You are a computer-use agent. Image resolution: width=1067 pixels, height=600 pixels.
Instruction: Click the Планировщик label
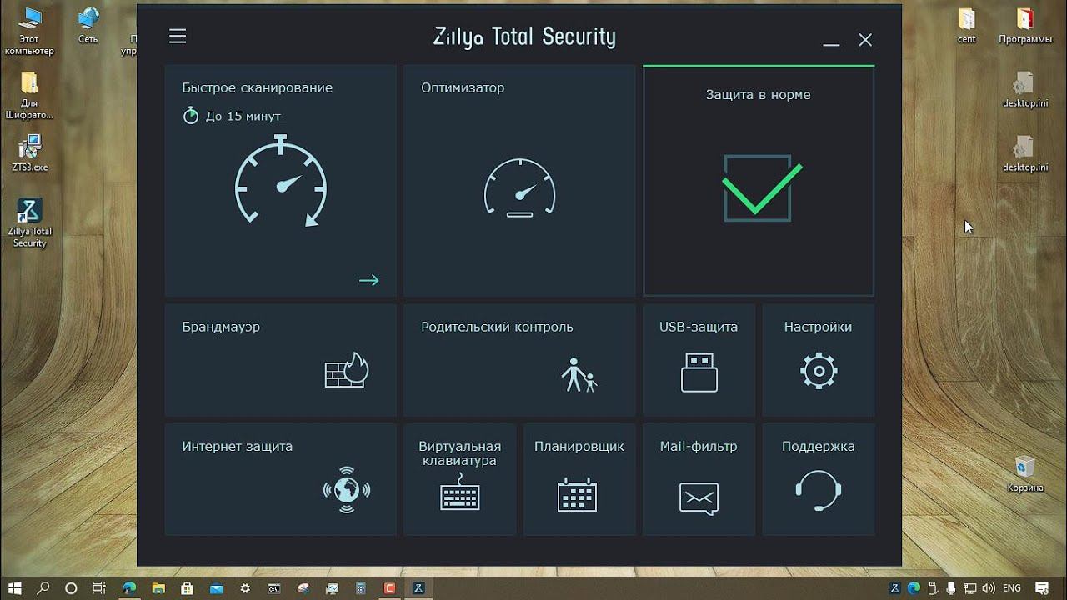[x=579, y=447]
